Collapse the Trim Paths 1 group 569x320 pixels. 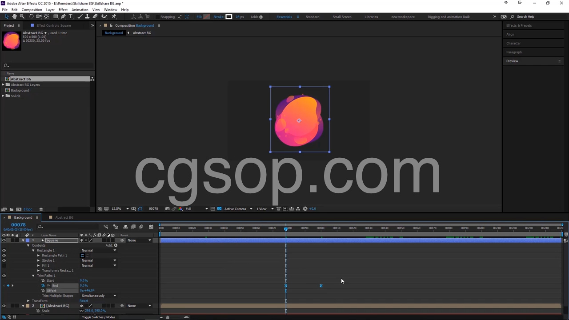(33, 276)
